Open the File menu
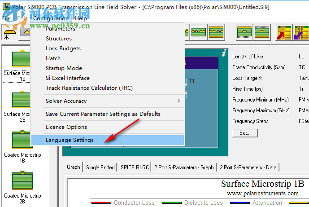The image size is (309, 207). pyautogui.click(x=6, y=18)
